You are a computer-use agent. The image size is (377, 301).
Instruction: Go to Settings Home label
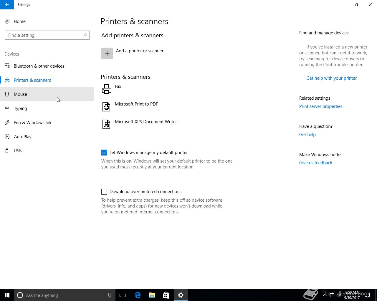[x=20, y=21]
